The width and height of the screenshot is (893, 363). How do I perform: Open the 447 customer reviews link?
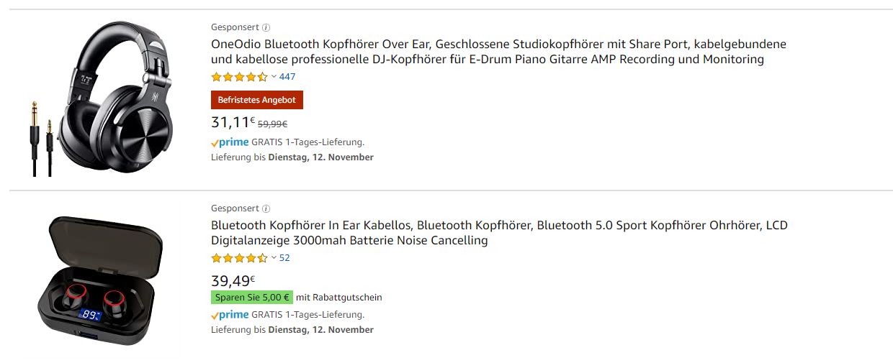click(x=287, y=77)
